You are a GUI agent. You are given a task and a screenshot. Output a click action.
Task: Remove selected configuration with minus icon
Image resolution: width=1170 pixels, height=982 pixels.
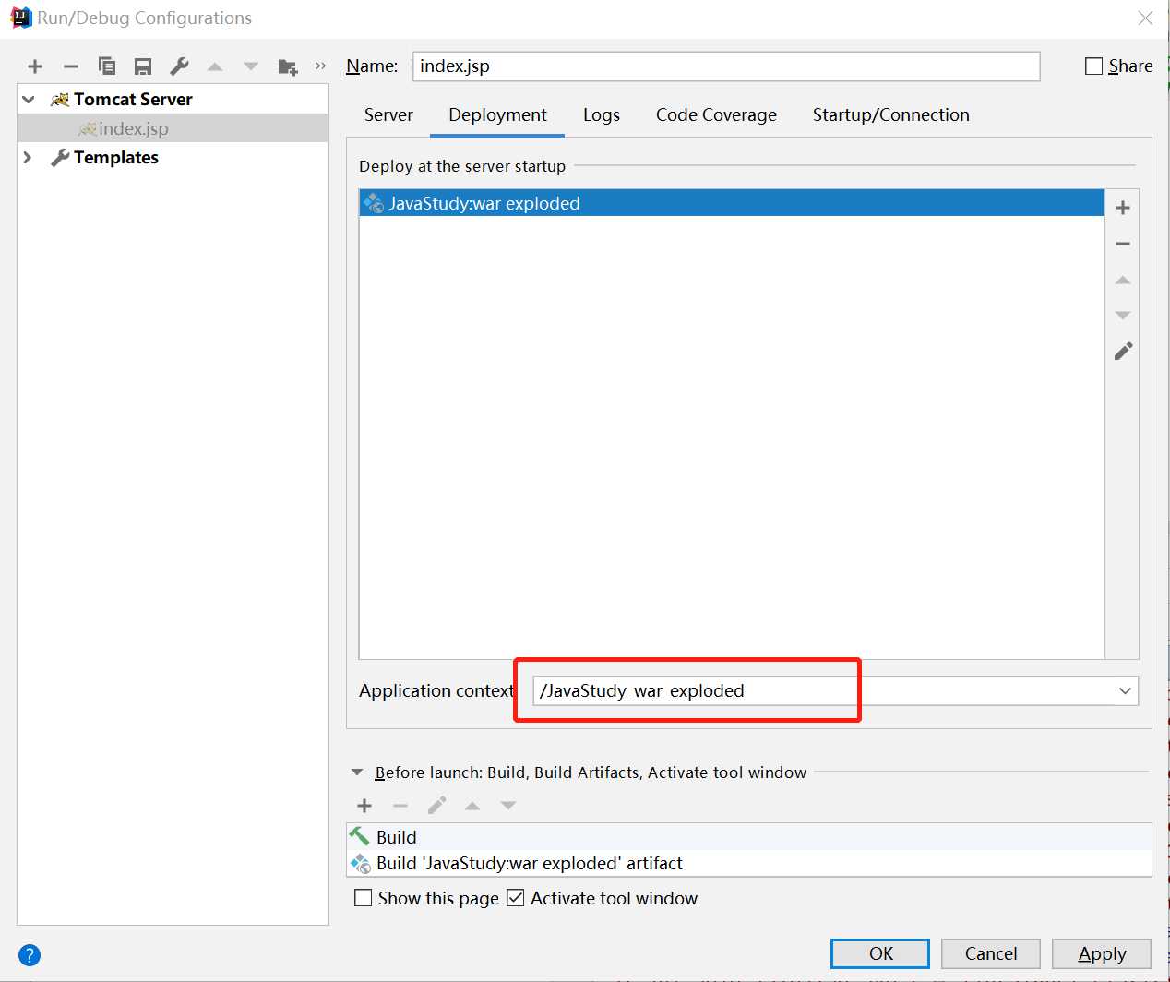(x=71, y=66)
